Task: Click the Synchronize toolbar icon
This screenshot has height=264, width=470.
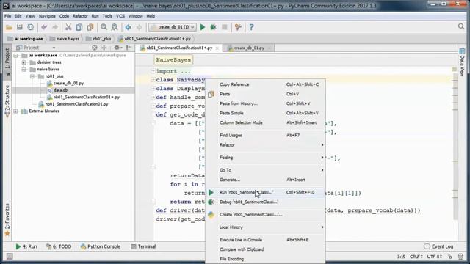Action: tap(31, 28)
